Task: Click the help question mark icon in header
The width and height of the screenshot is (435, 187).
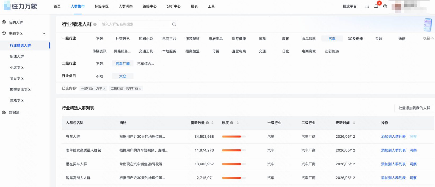Action: [385, 6]
